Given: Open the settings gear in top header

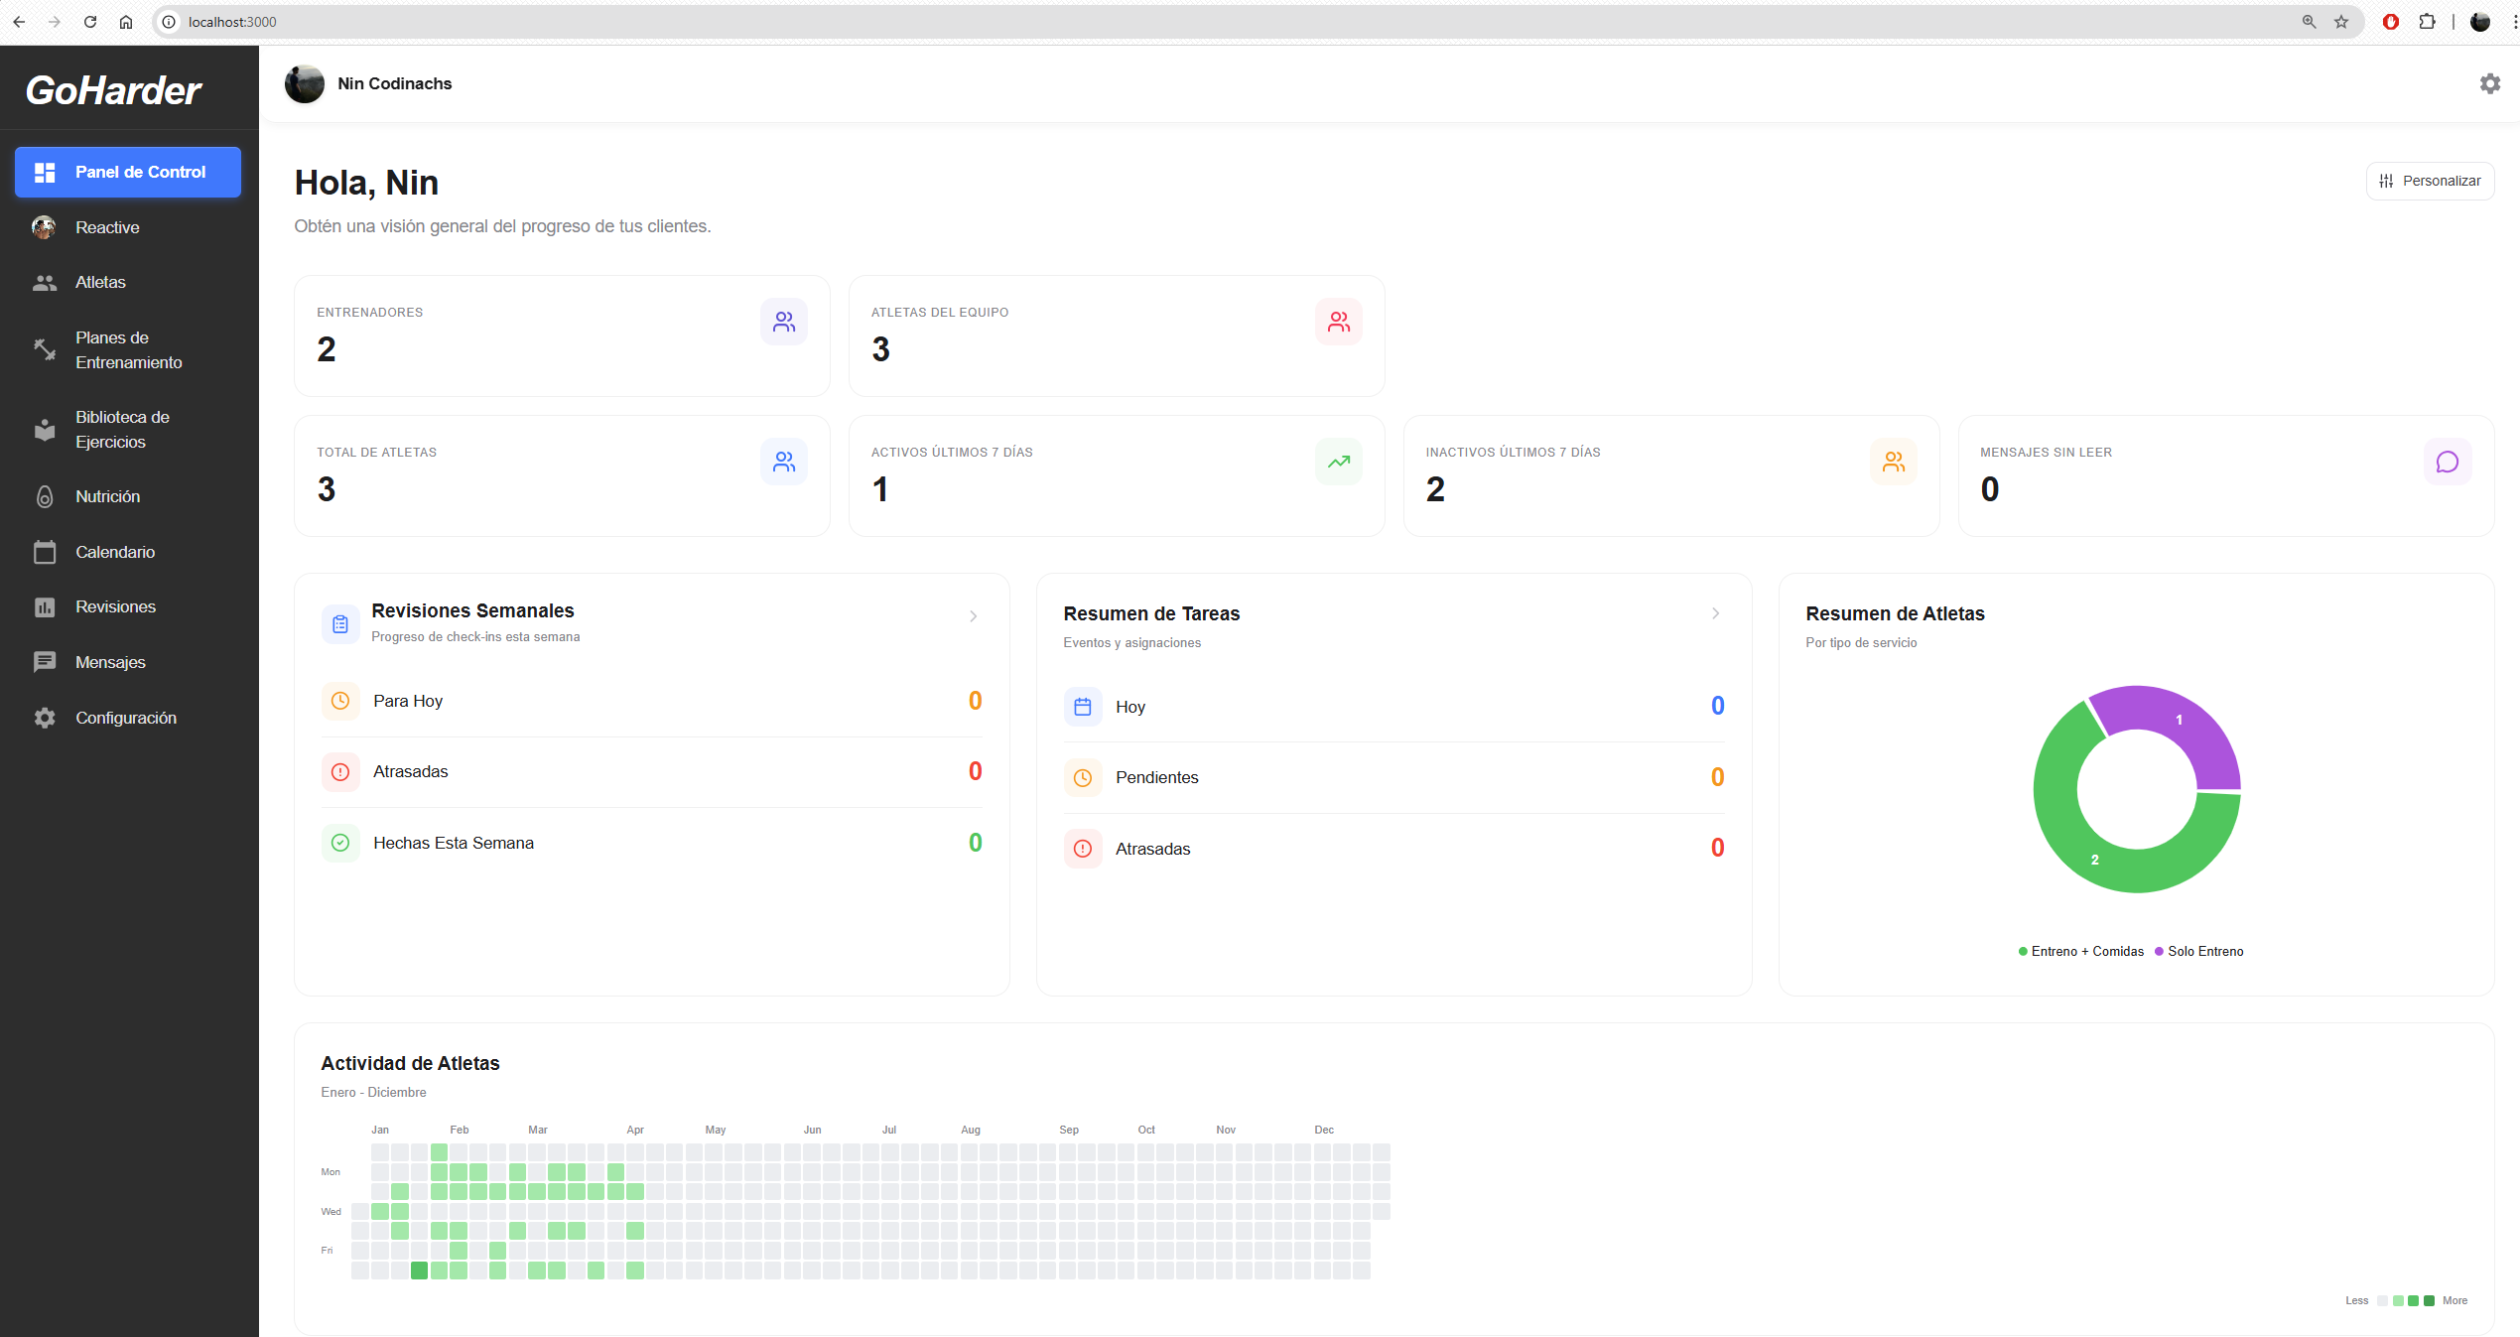Looking at the screenshot, I should [x=2489, y=83].
